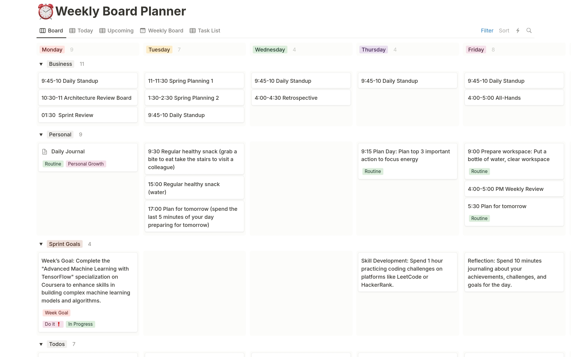Open Monday's 9:45-10 Daily Standup card
Image resolution: width=571 pixels, height=357 pixels.
87,81
